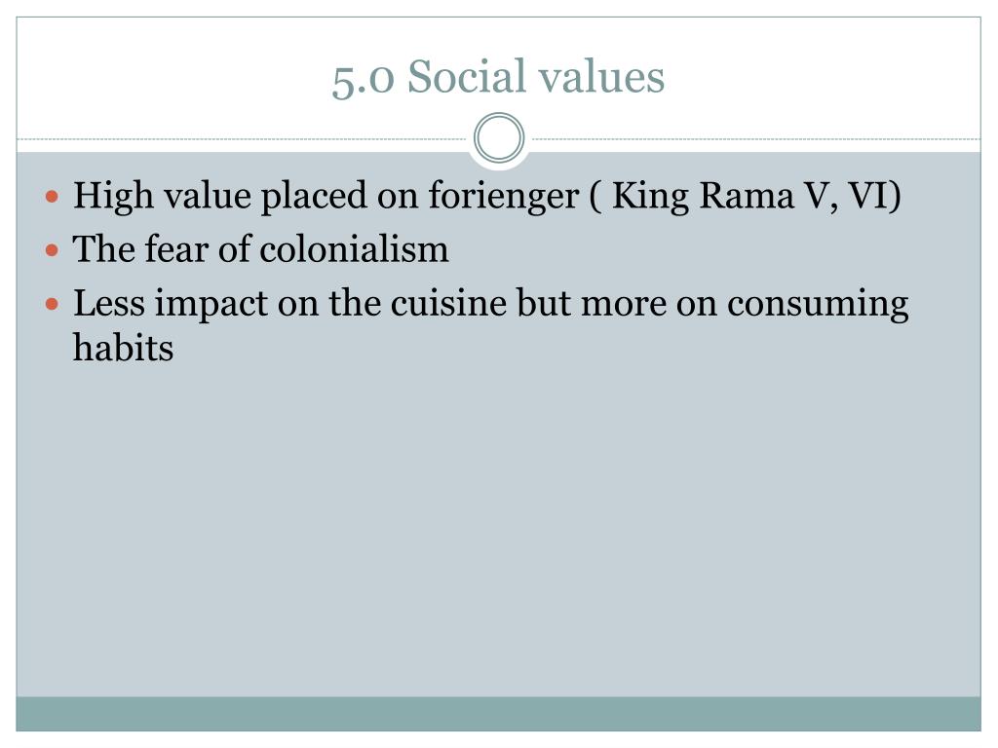This screenshot has width=998, height=748.
Task: Click the orange bullet before 'Less impact'
Action: pos(53,304)
